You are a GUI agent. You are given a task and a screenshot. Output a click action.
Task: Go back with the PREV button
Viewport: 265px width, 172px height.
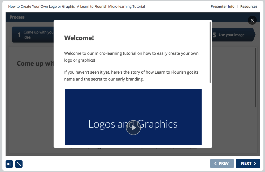[222, 163]
